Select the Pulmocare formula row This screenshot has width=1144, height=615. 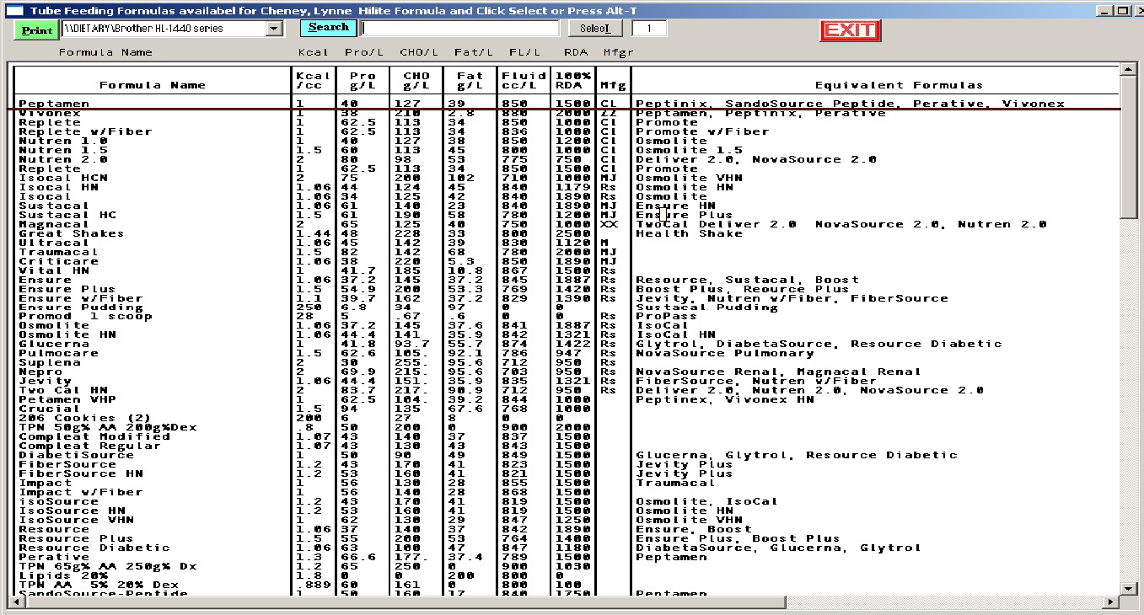click(x=566, y=353)
